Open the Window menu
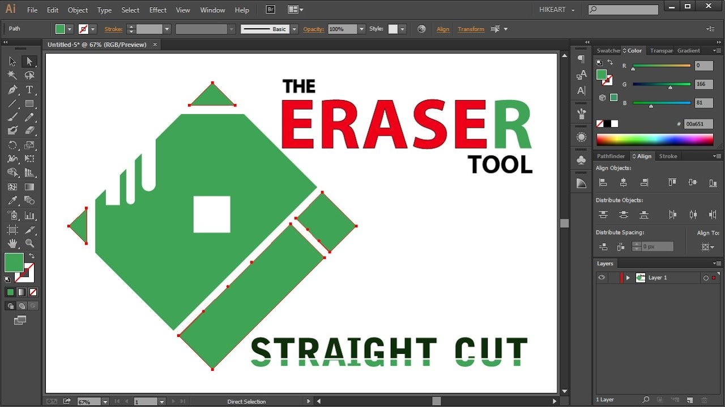The height and width of the screenshot is (407, 725). pyautogui.click(x=212, y=10)
